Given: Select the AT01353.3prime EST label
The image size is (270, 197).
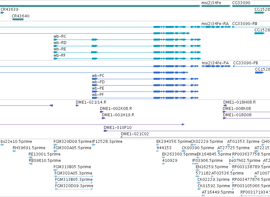Looking at the screenshot, I should (243, 142).
